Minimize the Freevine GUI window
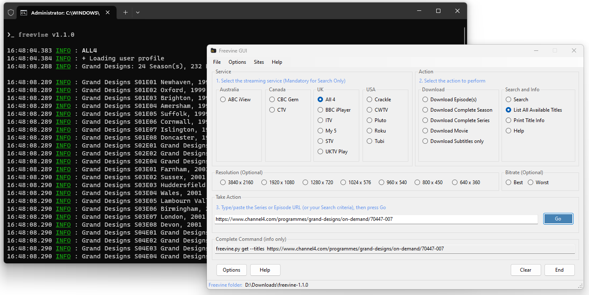Viewport: 589px width, 295px height. coord(535,50)
